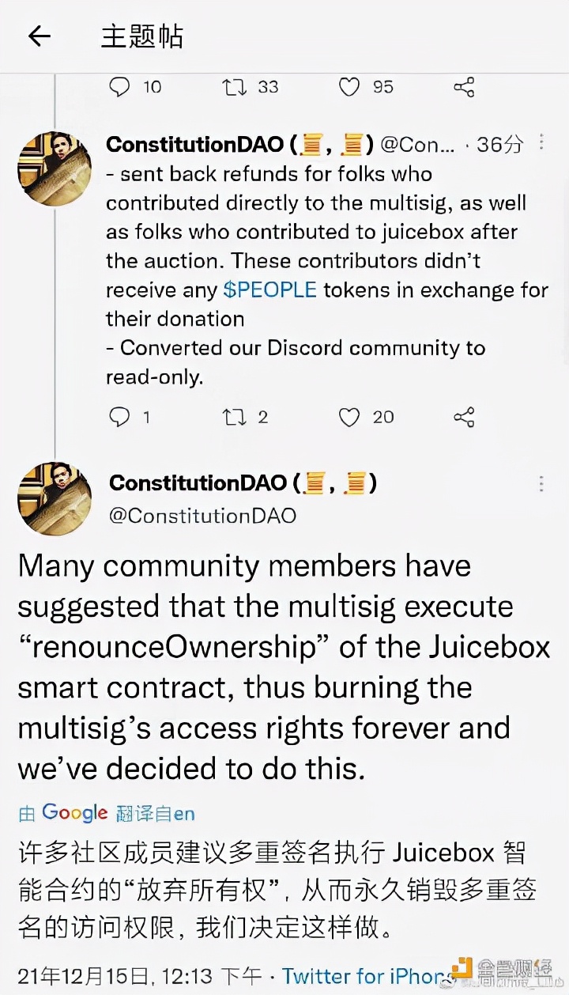The width and height of the screenshot is (569, 995).
Task: Open ConstitutionDAO avatar on main tweet
Action: click(55, 498)
